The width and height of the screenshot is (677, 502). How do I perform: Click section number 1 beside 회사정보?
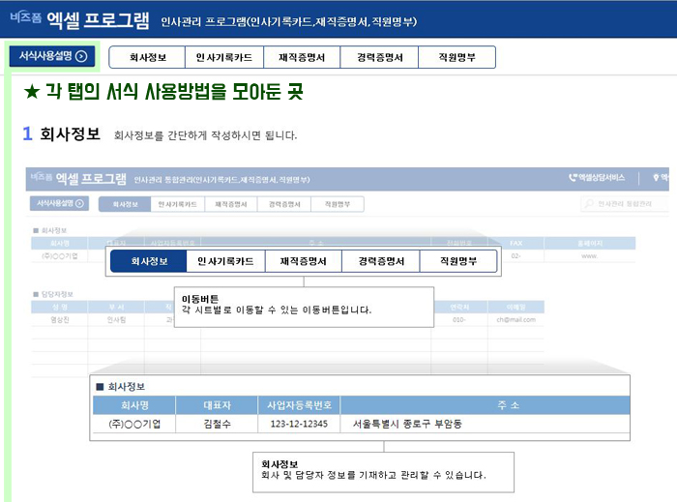[x=27, y=133]
